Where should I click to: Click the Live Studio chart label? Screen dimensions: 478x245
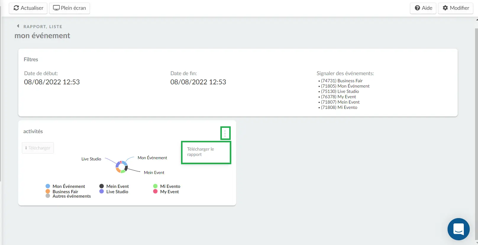[x=91, y=159]
